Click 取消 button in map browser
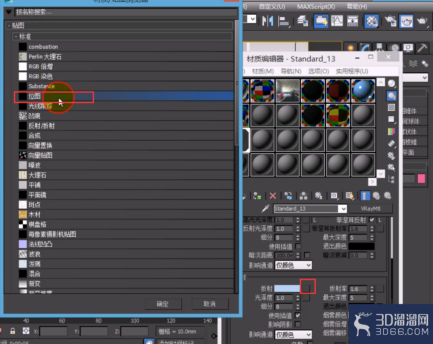The width and height of the screenshot is (433, 344). tap(209, 304)
